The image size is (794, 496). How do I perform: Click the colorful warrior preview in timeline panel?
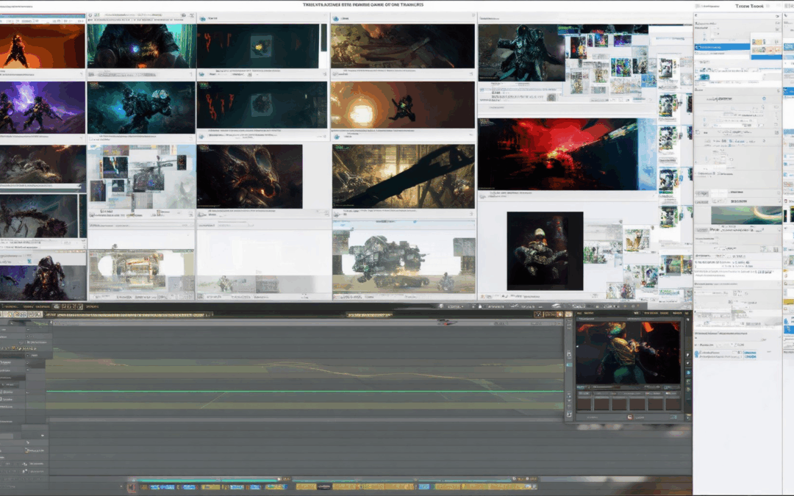(628, 352)
